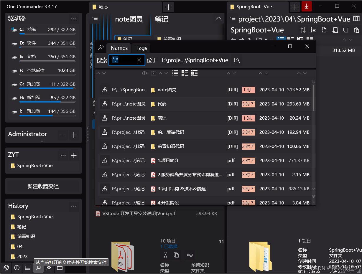Viewport: 362px width, 274px height.
Task: Click the magnifier search-files icon in bottom toolbar
Action: 38,268
